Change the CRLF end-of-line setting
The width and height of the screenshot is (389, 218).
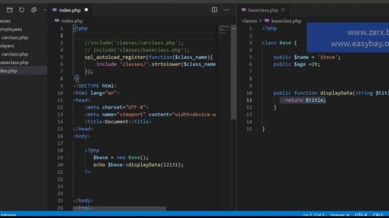click(x=378, y=215)
